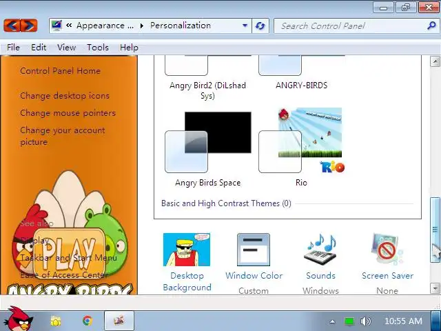Click the Screen Saver link text
This screenshot has height=331, width=441.
pyautogui.click(x=387, y=276)
